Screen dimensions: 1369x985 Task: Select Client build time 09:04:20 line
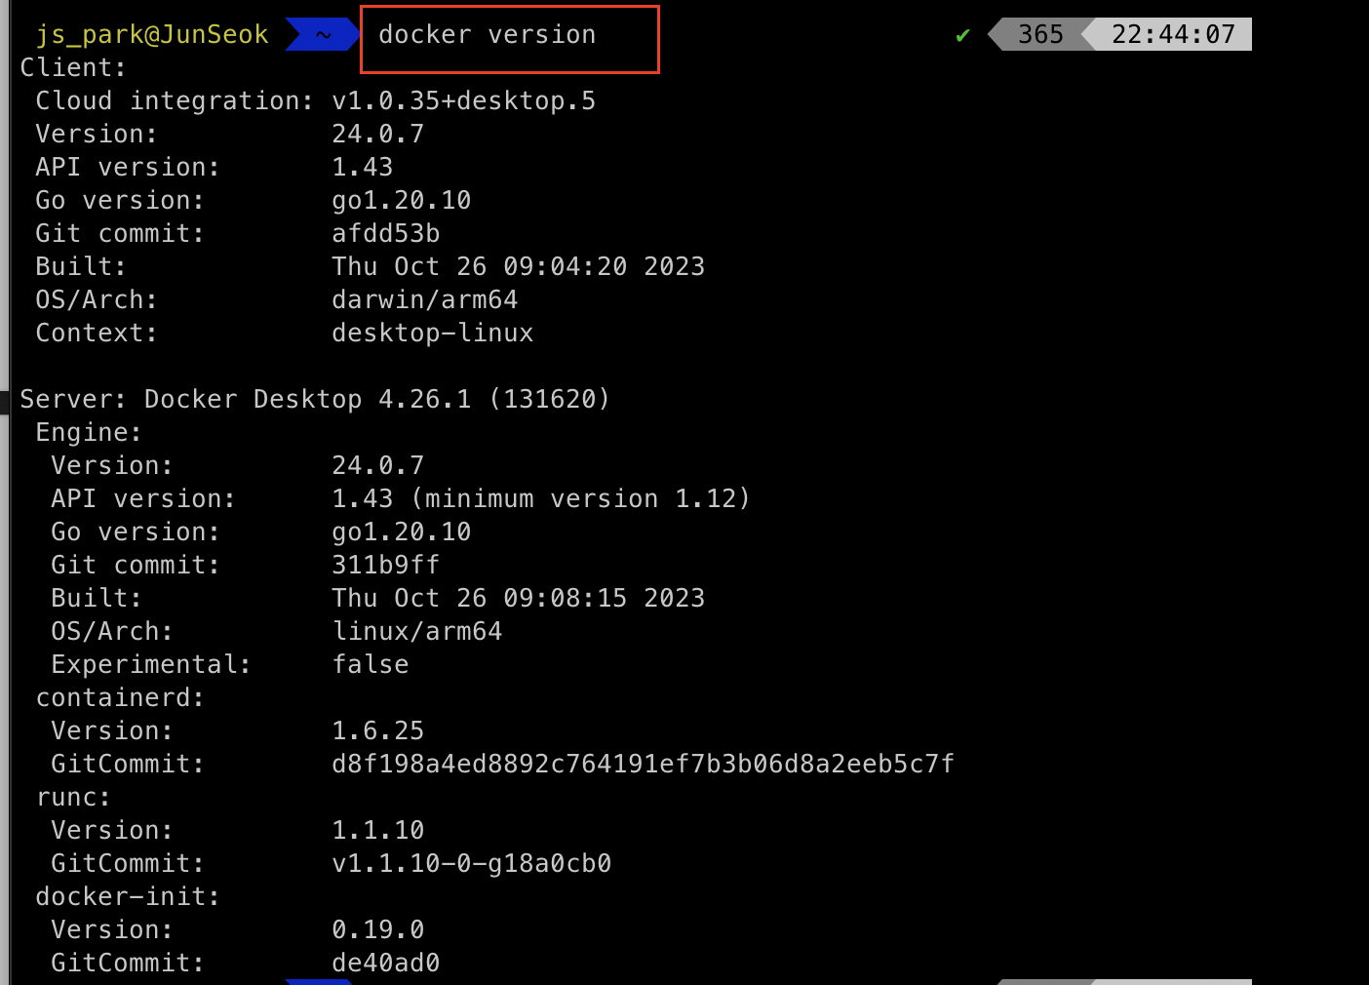pos(519,267)
